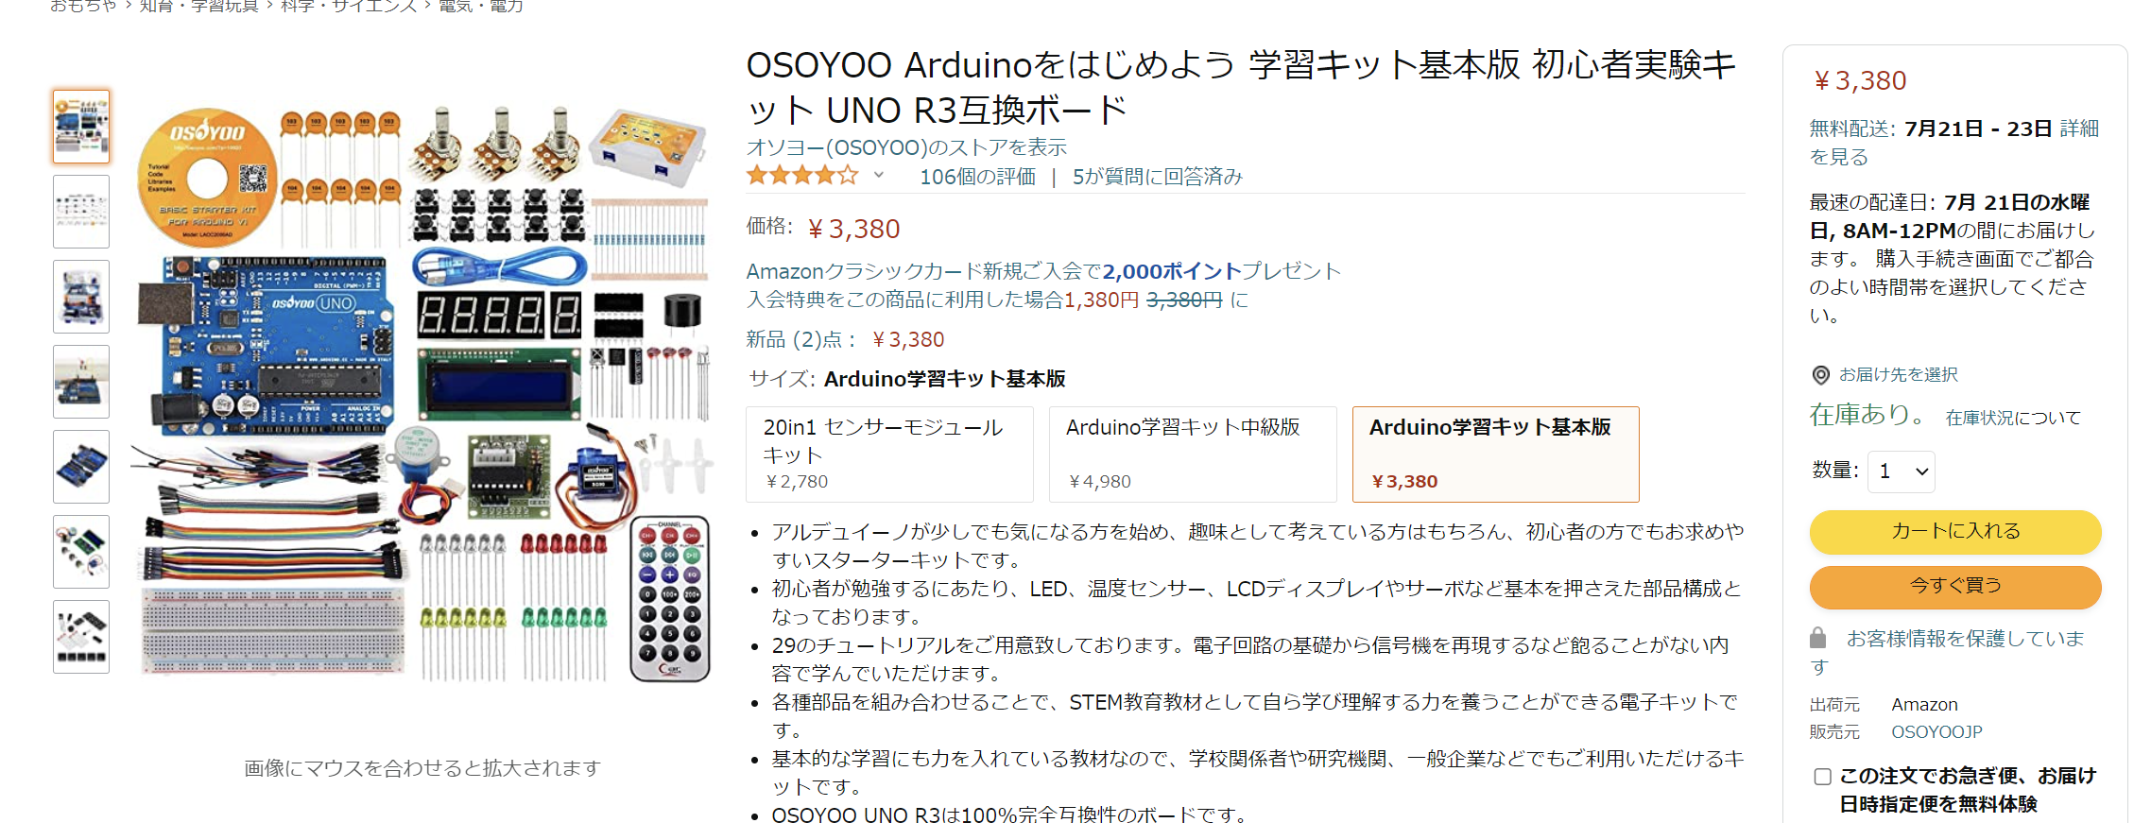
Task: Select the fifth thumbnail showing blue boards
Action: (x=81, y=467)
